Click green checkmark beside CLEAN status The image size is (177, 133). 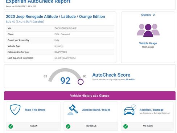[x=11, y=126]
